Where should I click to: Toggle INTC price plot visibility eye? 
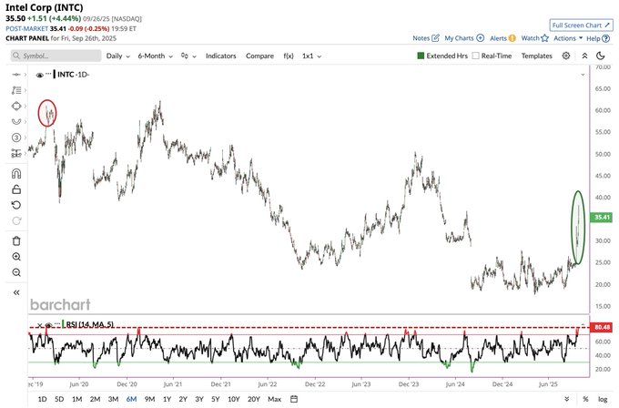(x=39, y=75)
